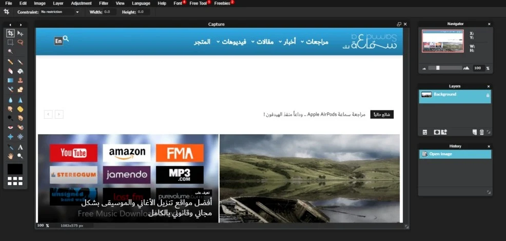Select the yellow Sponge tool

point(21,109)
